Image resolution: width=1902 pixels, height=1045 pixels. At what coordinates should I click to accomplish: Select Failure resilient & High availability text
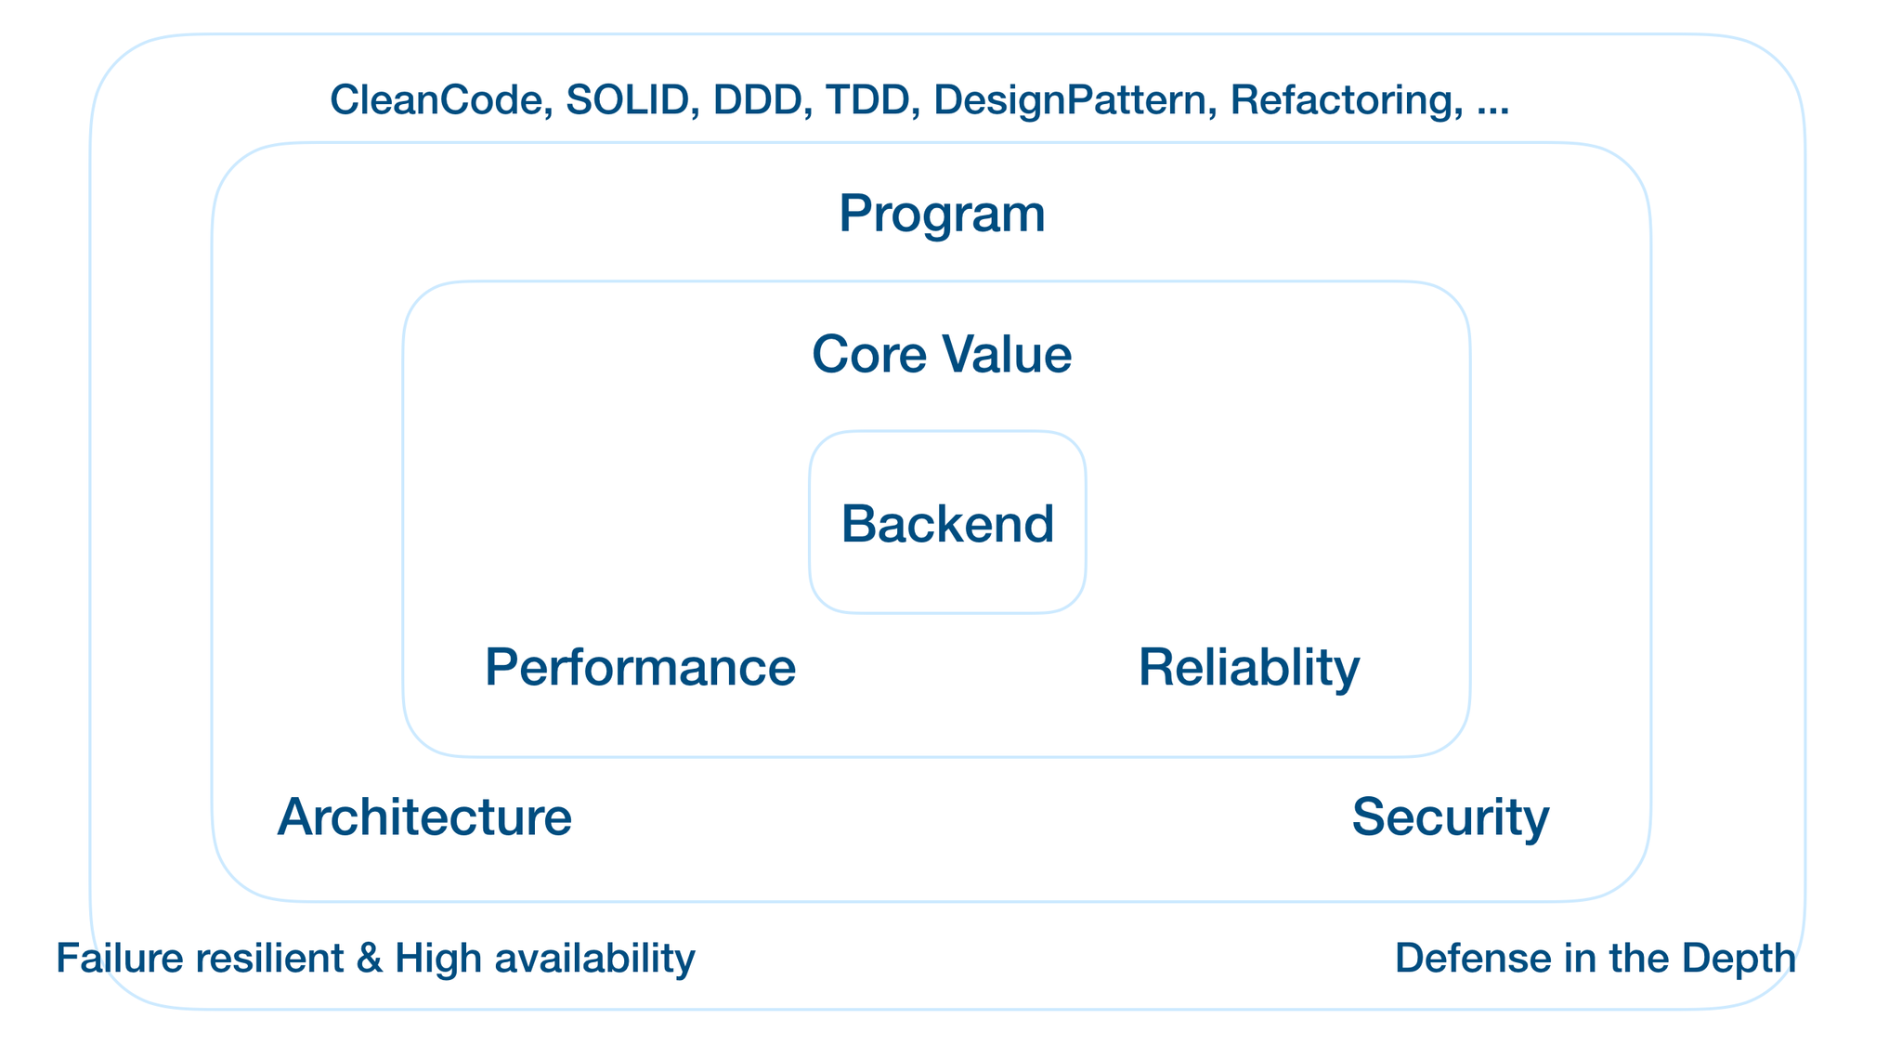pos(375,960)
